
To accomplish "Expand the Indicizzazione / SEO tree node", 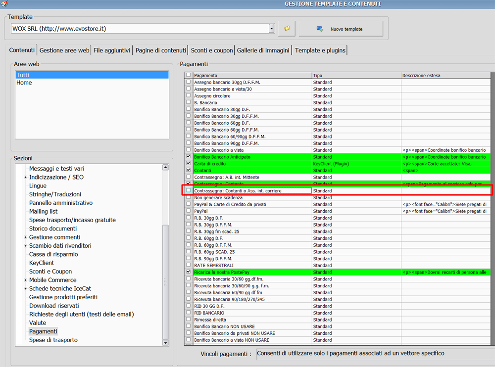I will pyautogui.click(x=25, y=178).
